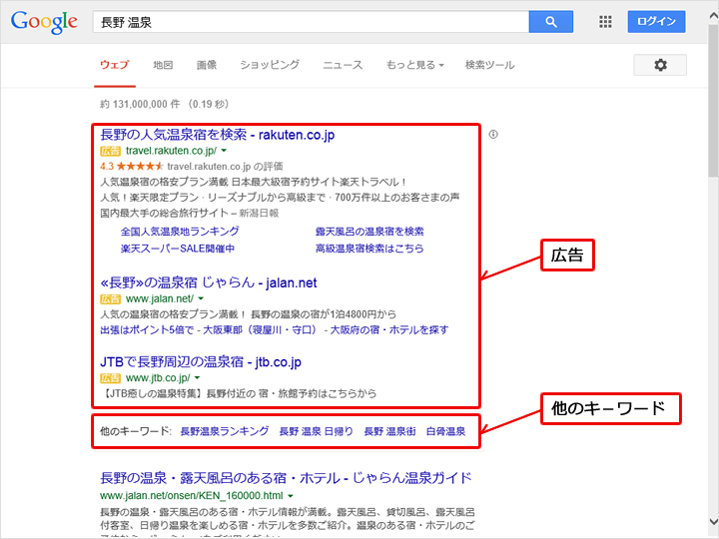This screenshot has width=719, height=539.
Task: Click the green URL www.jalan.net/onsen/KEN_160000.html
Action: [191, 496]
